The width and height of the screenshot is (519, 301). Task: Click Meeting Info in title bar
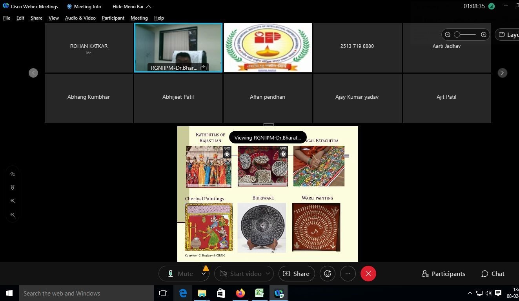(84, 7)
